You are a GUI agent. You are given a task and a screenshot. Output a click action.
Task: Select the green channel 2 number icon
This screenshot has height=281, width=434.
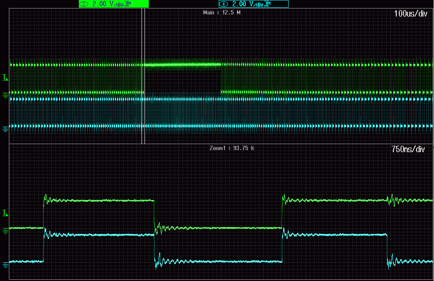tap(83, 4)
